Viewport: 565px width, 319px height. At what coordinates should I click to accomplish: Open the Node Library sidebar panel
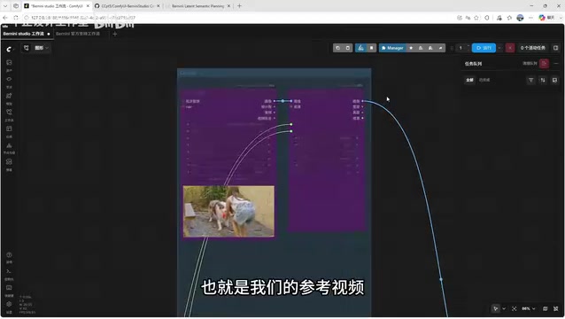pos(9,79)
